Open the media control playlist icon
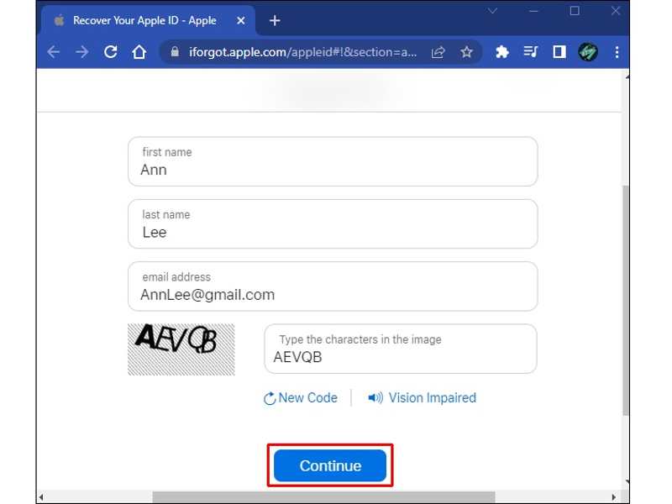 point(531,52)
